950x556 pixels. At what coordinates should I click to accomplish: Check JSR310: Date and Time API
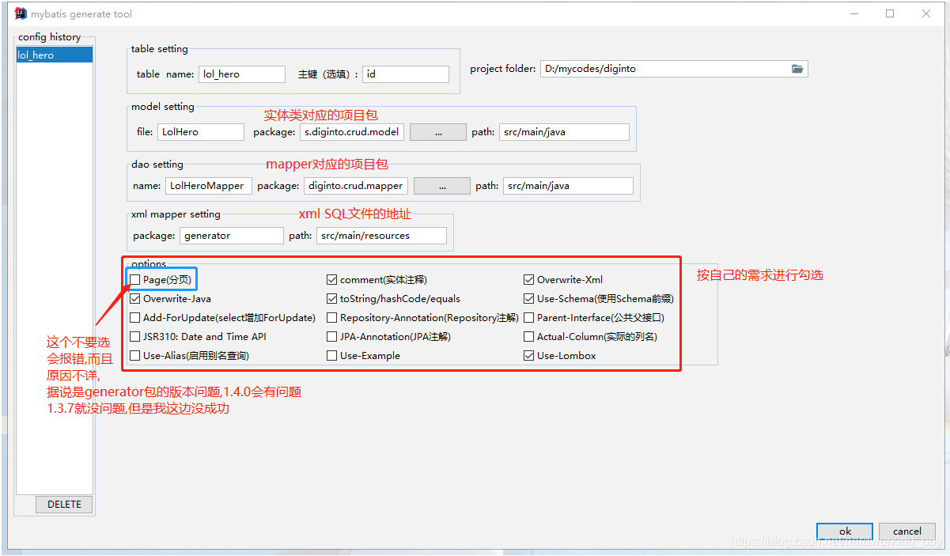(x=135, y=337)
